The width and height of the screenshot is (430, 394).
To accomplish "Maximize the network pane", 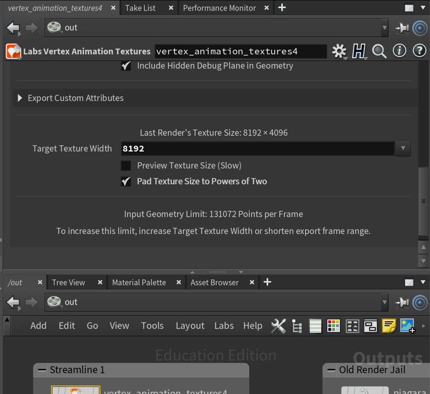I will [x=409, y=283].
